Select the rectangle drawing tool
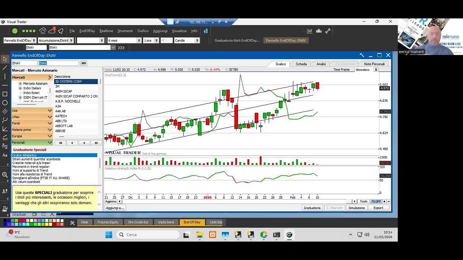 coord(5,94)
